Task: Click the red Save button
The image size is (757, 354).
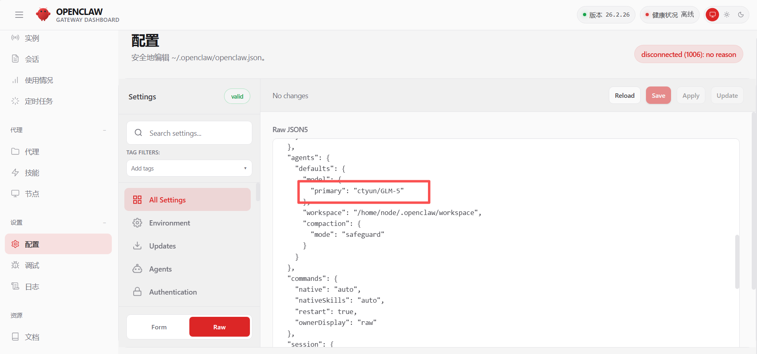Action: click(x=658, y=95)
